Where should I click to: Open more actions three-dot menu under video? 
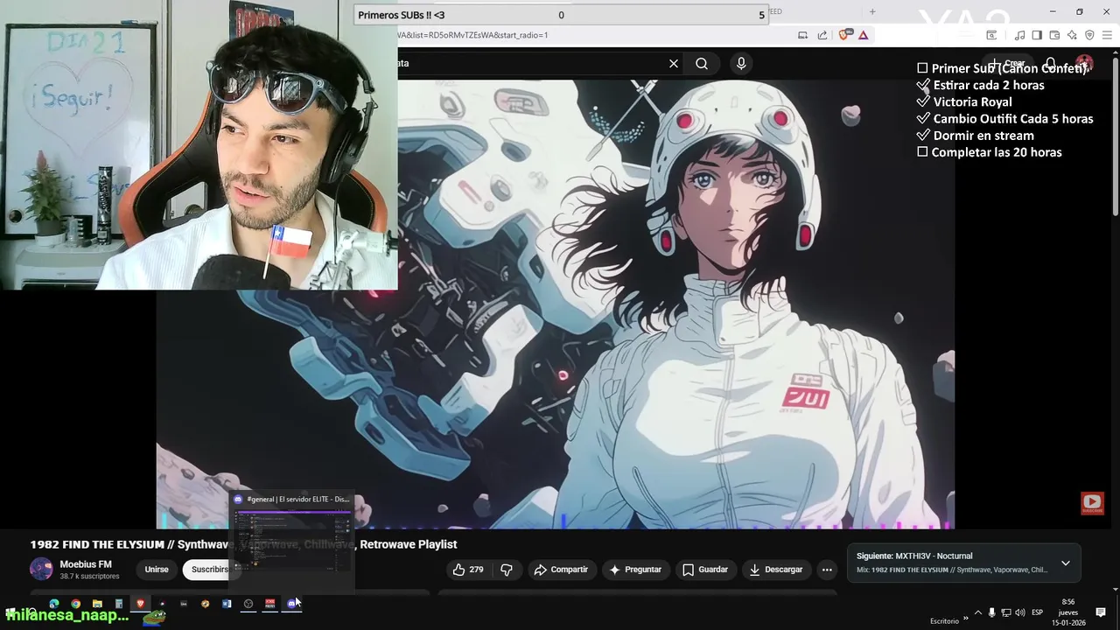coord(827,570)
